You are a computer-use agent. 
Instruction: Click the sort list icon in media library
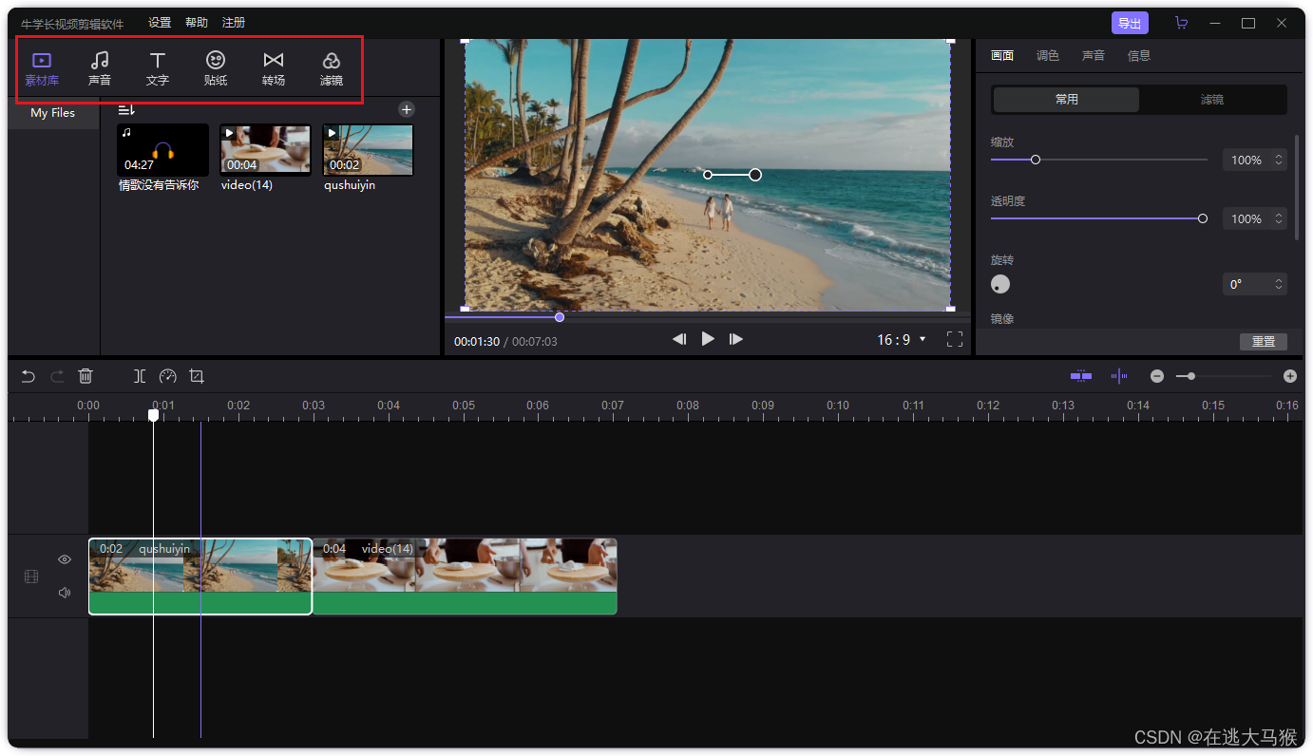click(126, 110)
